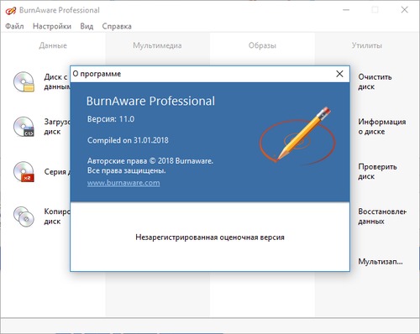Click the Авторские права © 2018 Burnaware text

click(x=150, y=161)
